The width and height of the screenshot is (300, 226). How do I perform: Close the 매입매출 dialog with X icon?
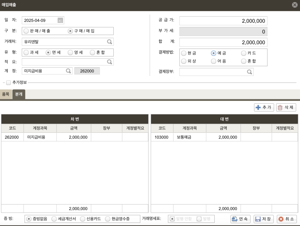click(295, 5)
